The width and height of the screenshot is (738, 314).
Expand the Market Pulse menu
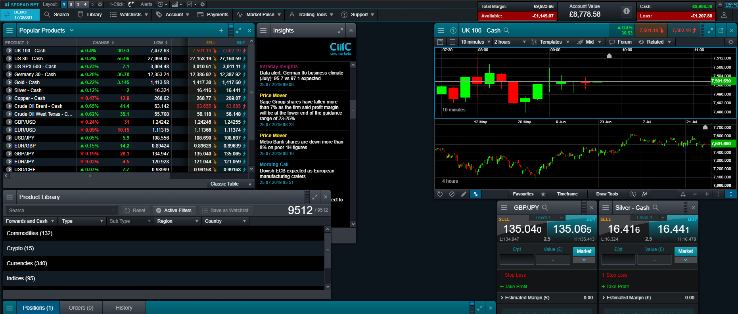coord(259,15)
